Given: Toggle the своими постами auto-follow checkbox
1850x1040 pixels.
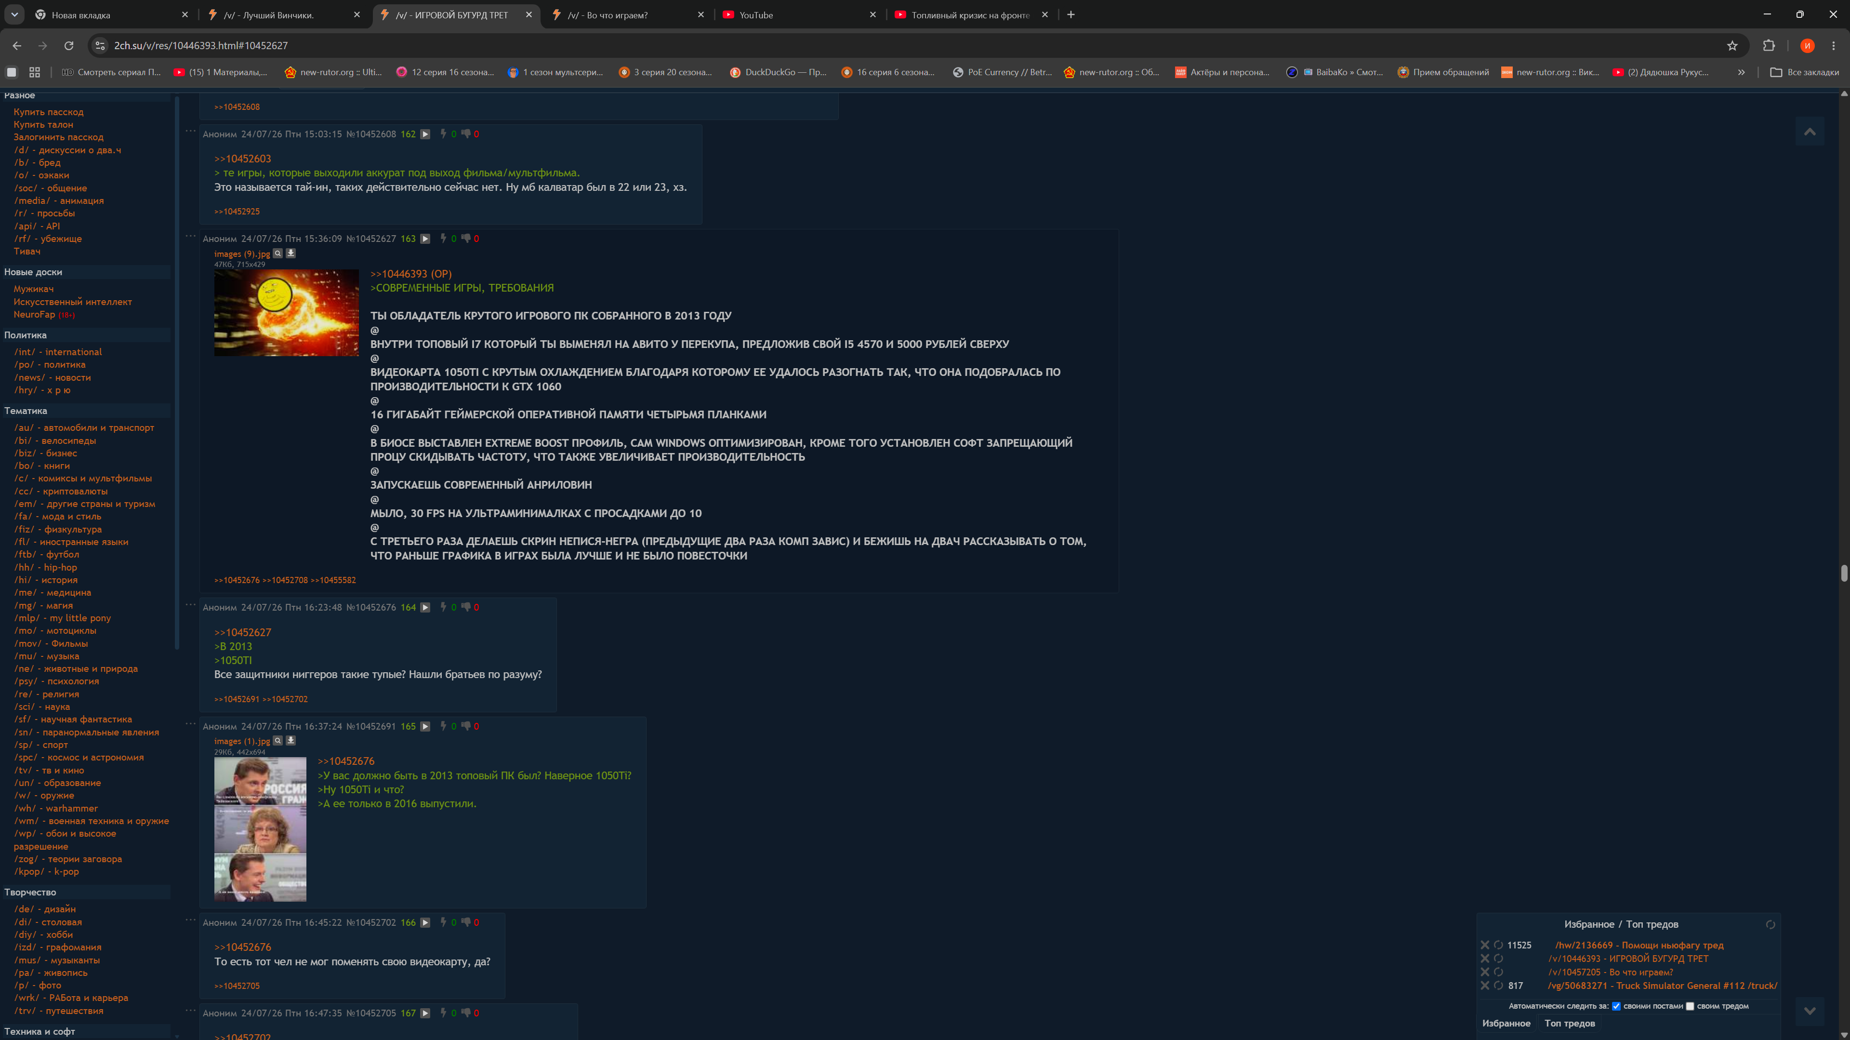Looking at the screenshot, I should [x=1616, y=1006].
